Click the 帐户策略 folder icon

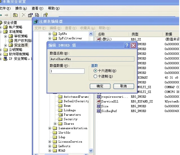point(5,27)
